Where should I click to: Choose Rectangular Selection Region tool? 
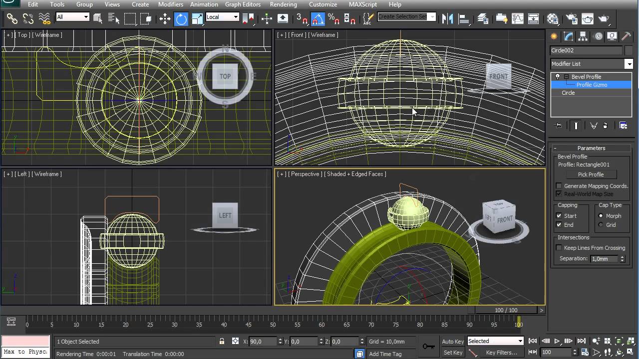130,19
